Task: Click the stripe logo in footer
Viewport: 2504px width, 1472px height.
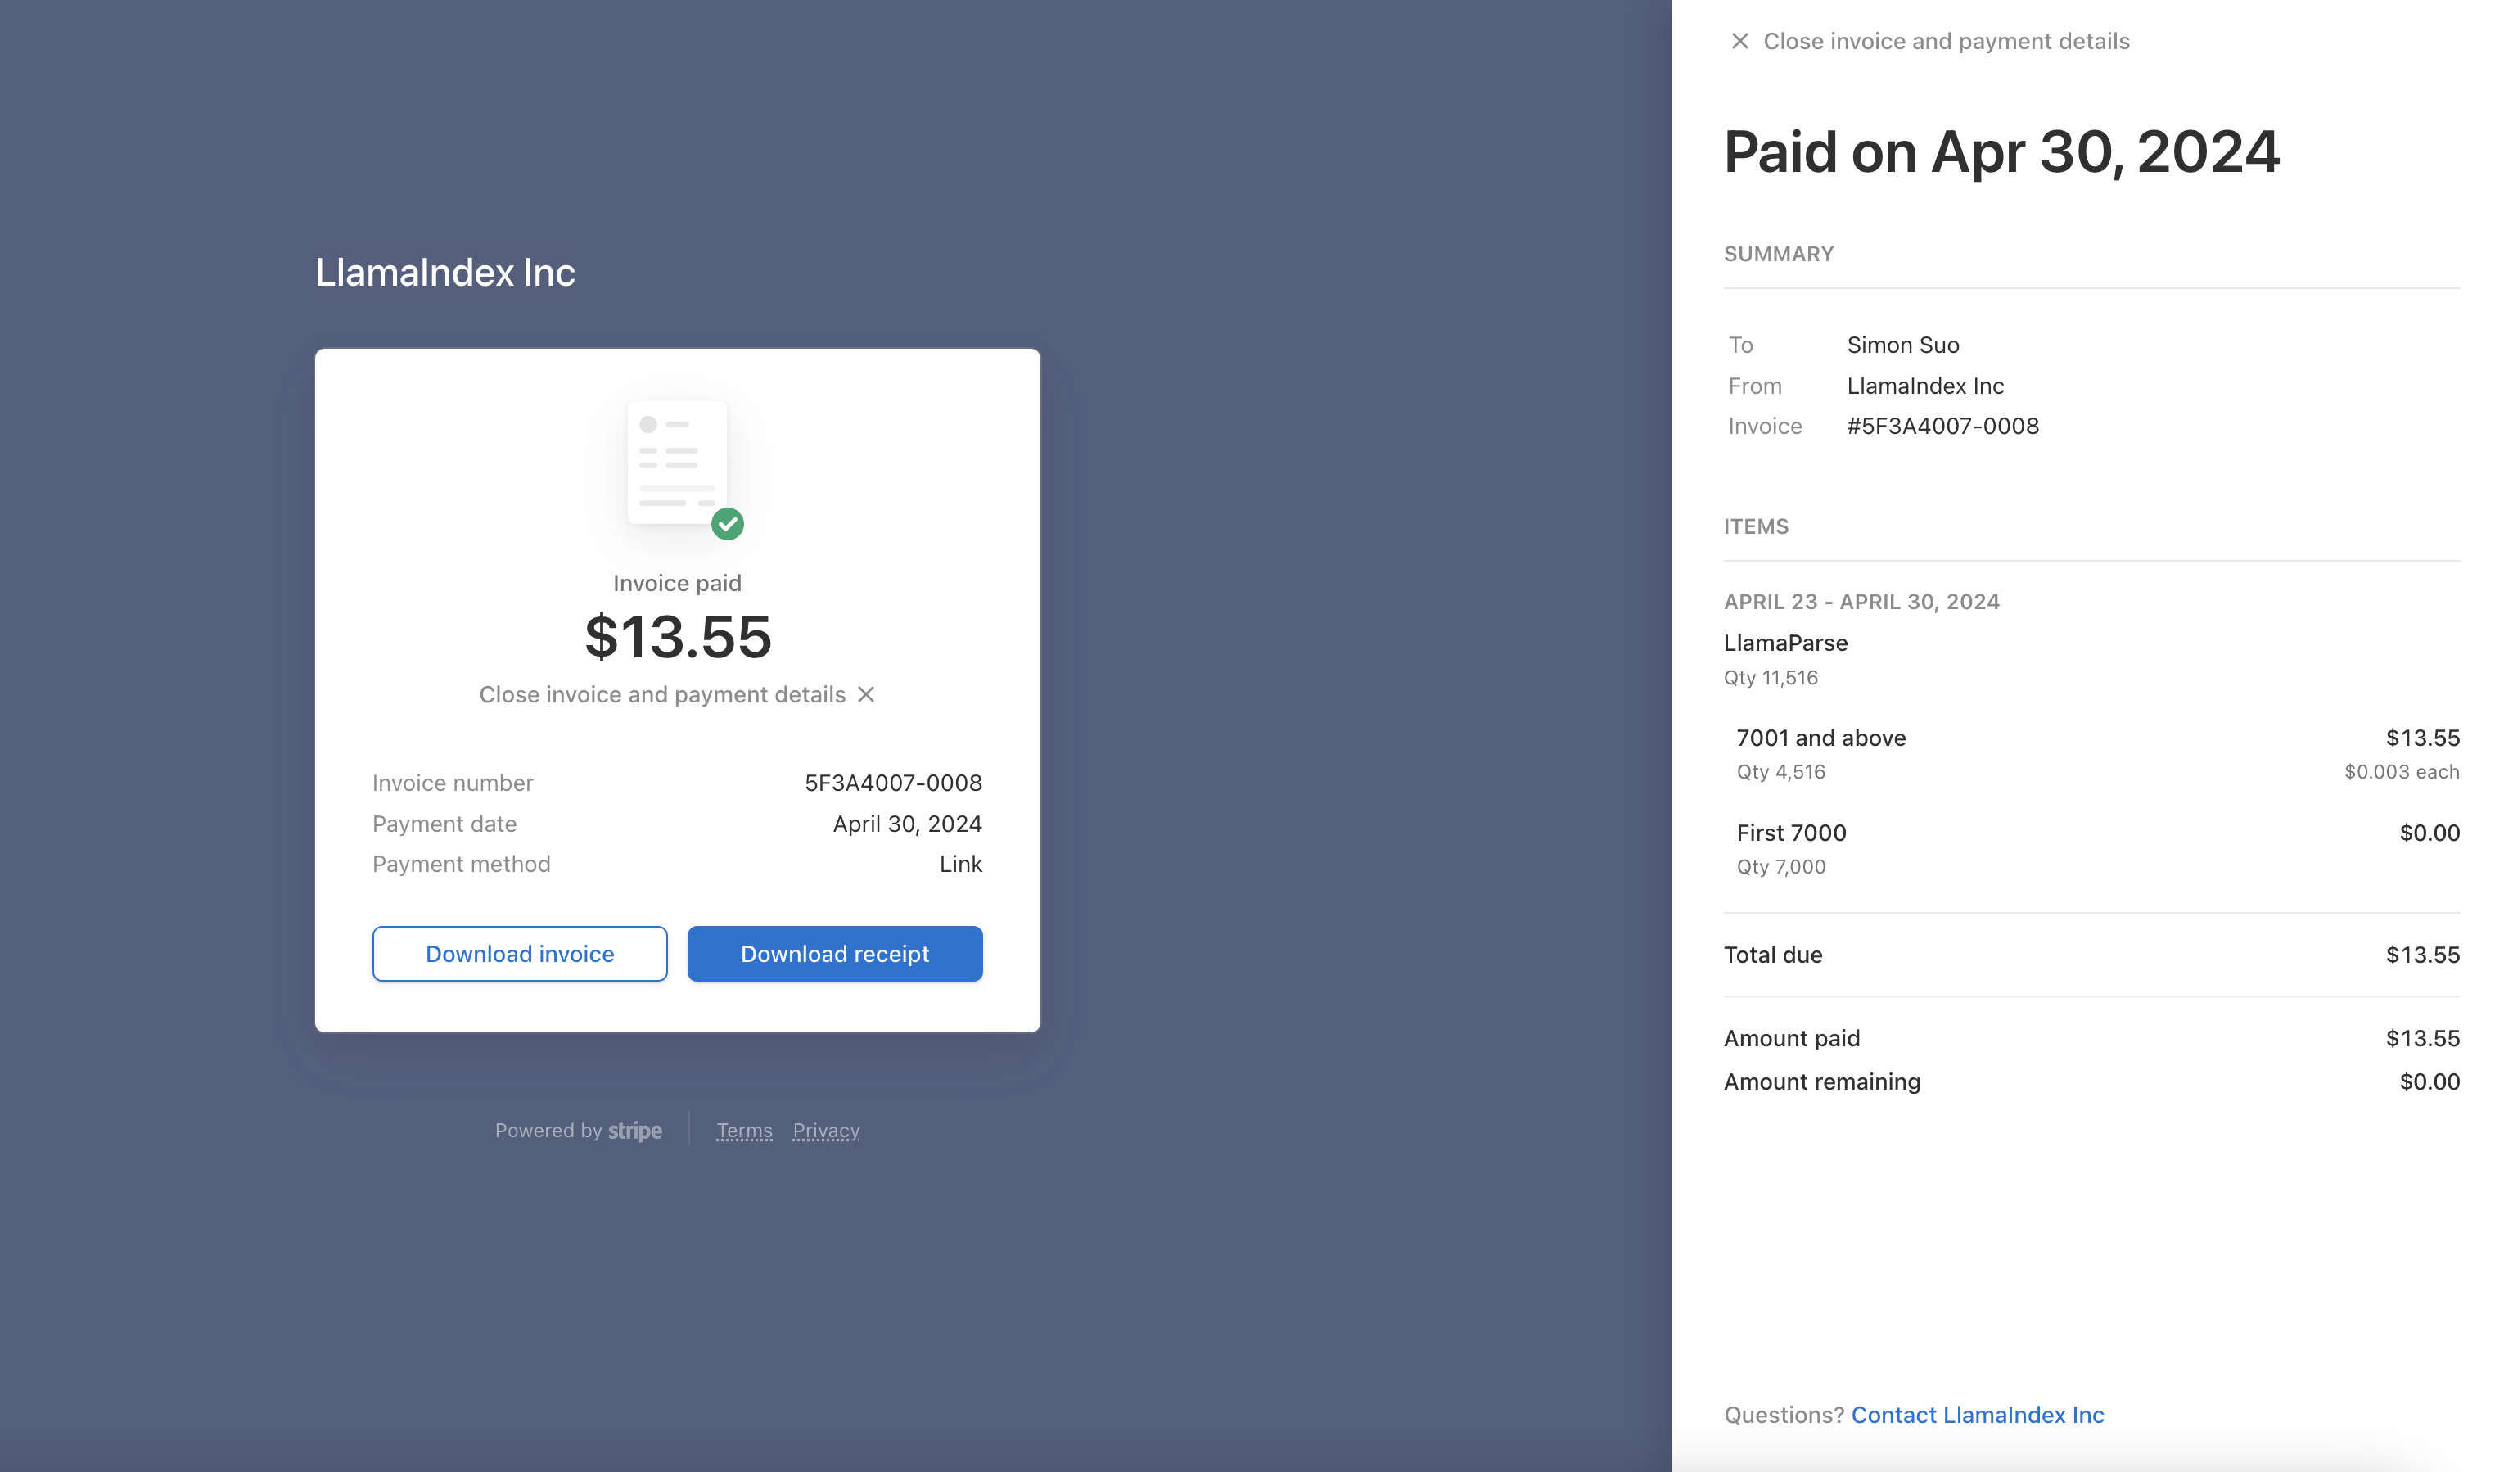Action: point(635,1130)
